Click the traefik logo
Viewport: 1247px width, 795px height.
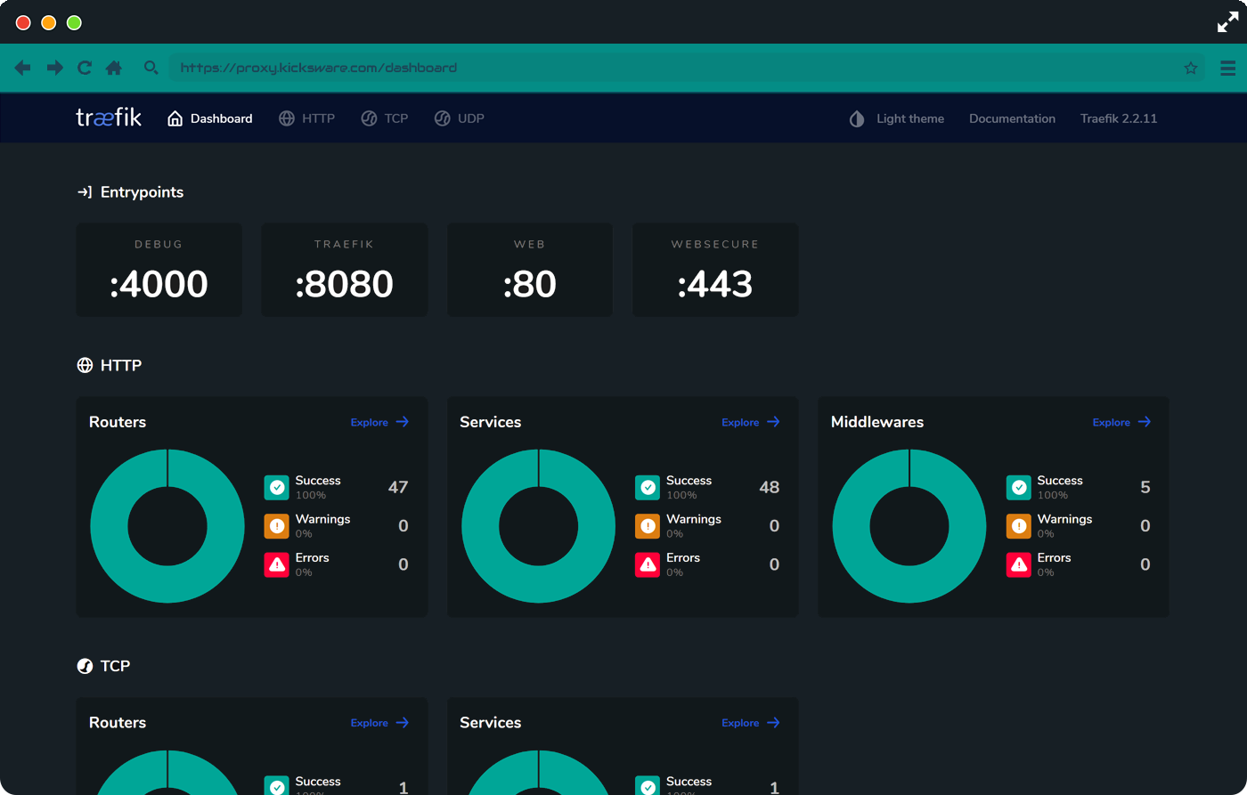[109, 118]
